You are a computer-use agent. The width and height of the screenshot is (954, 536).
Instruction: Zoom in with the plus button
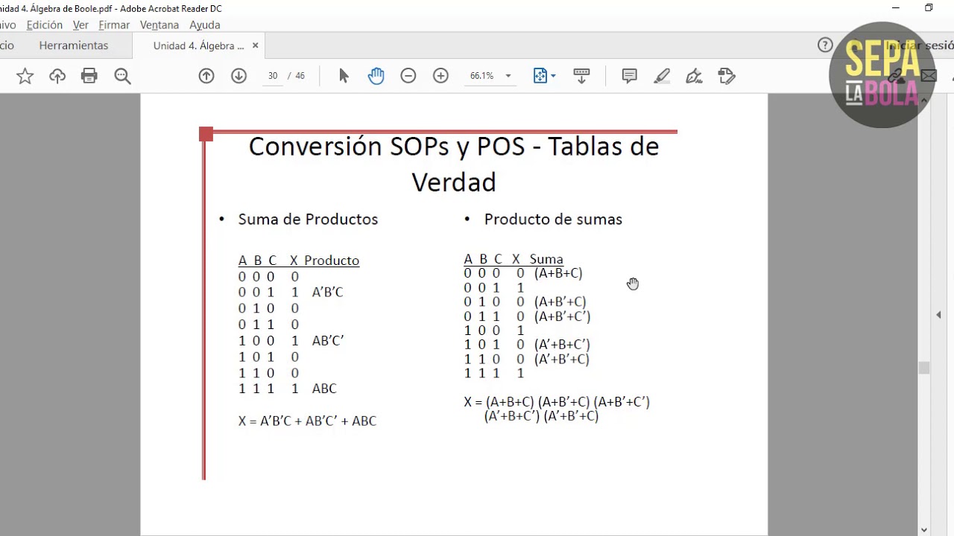[440, 76]
